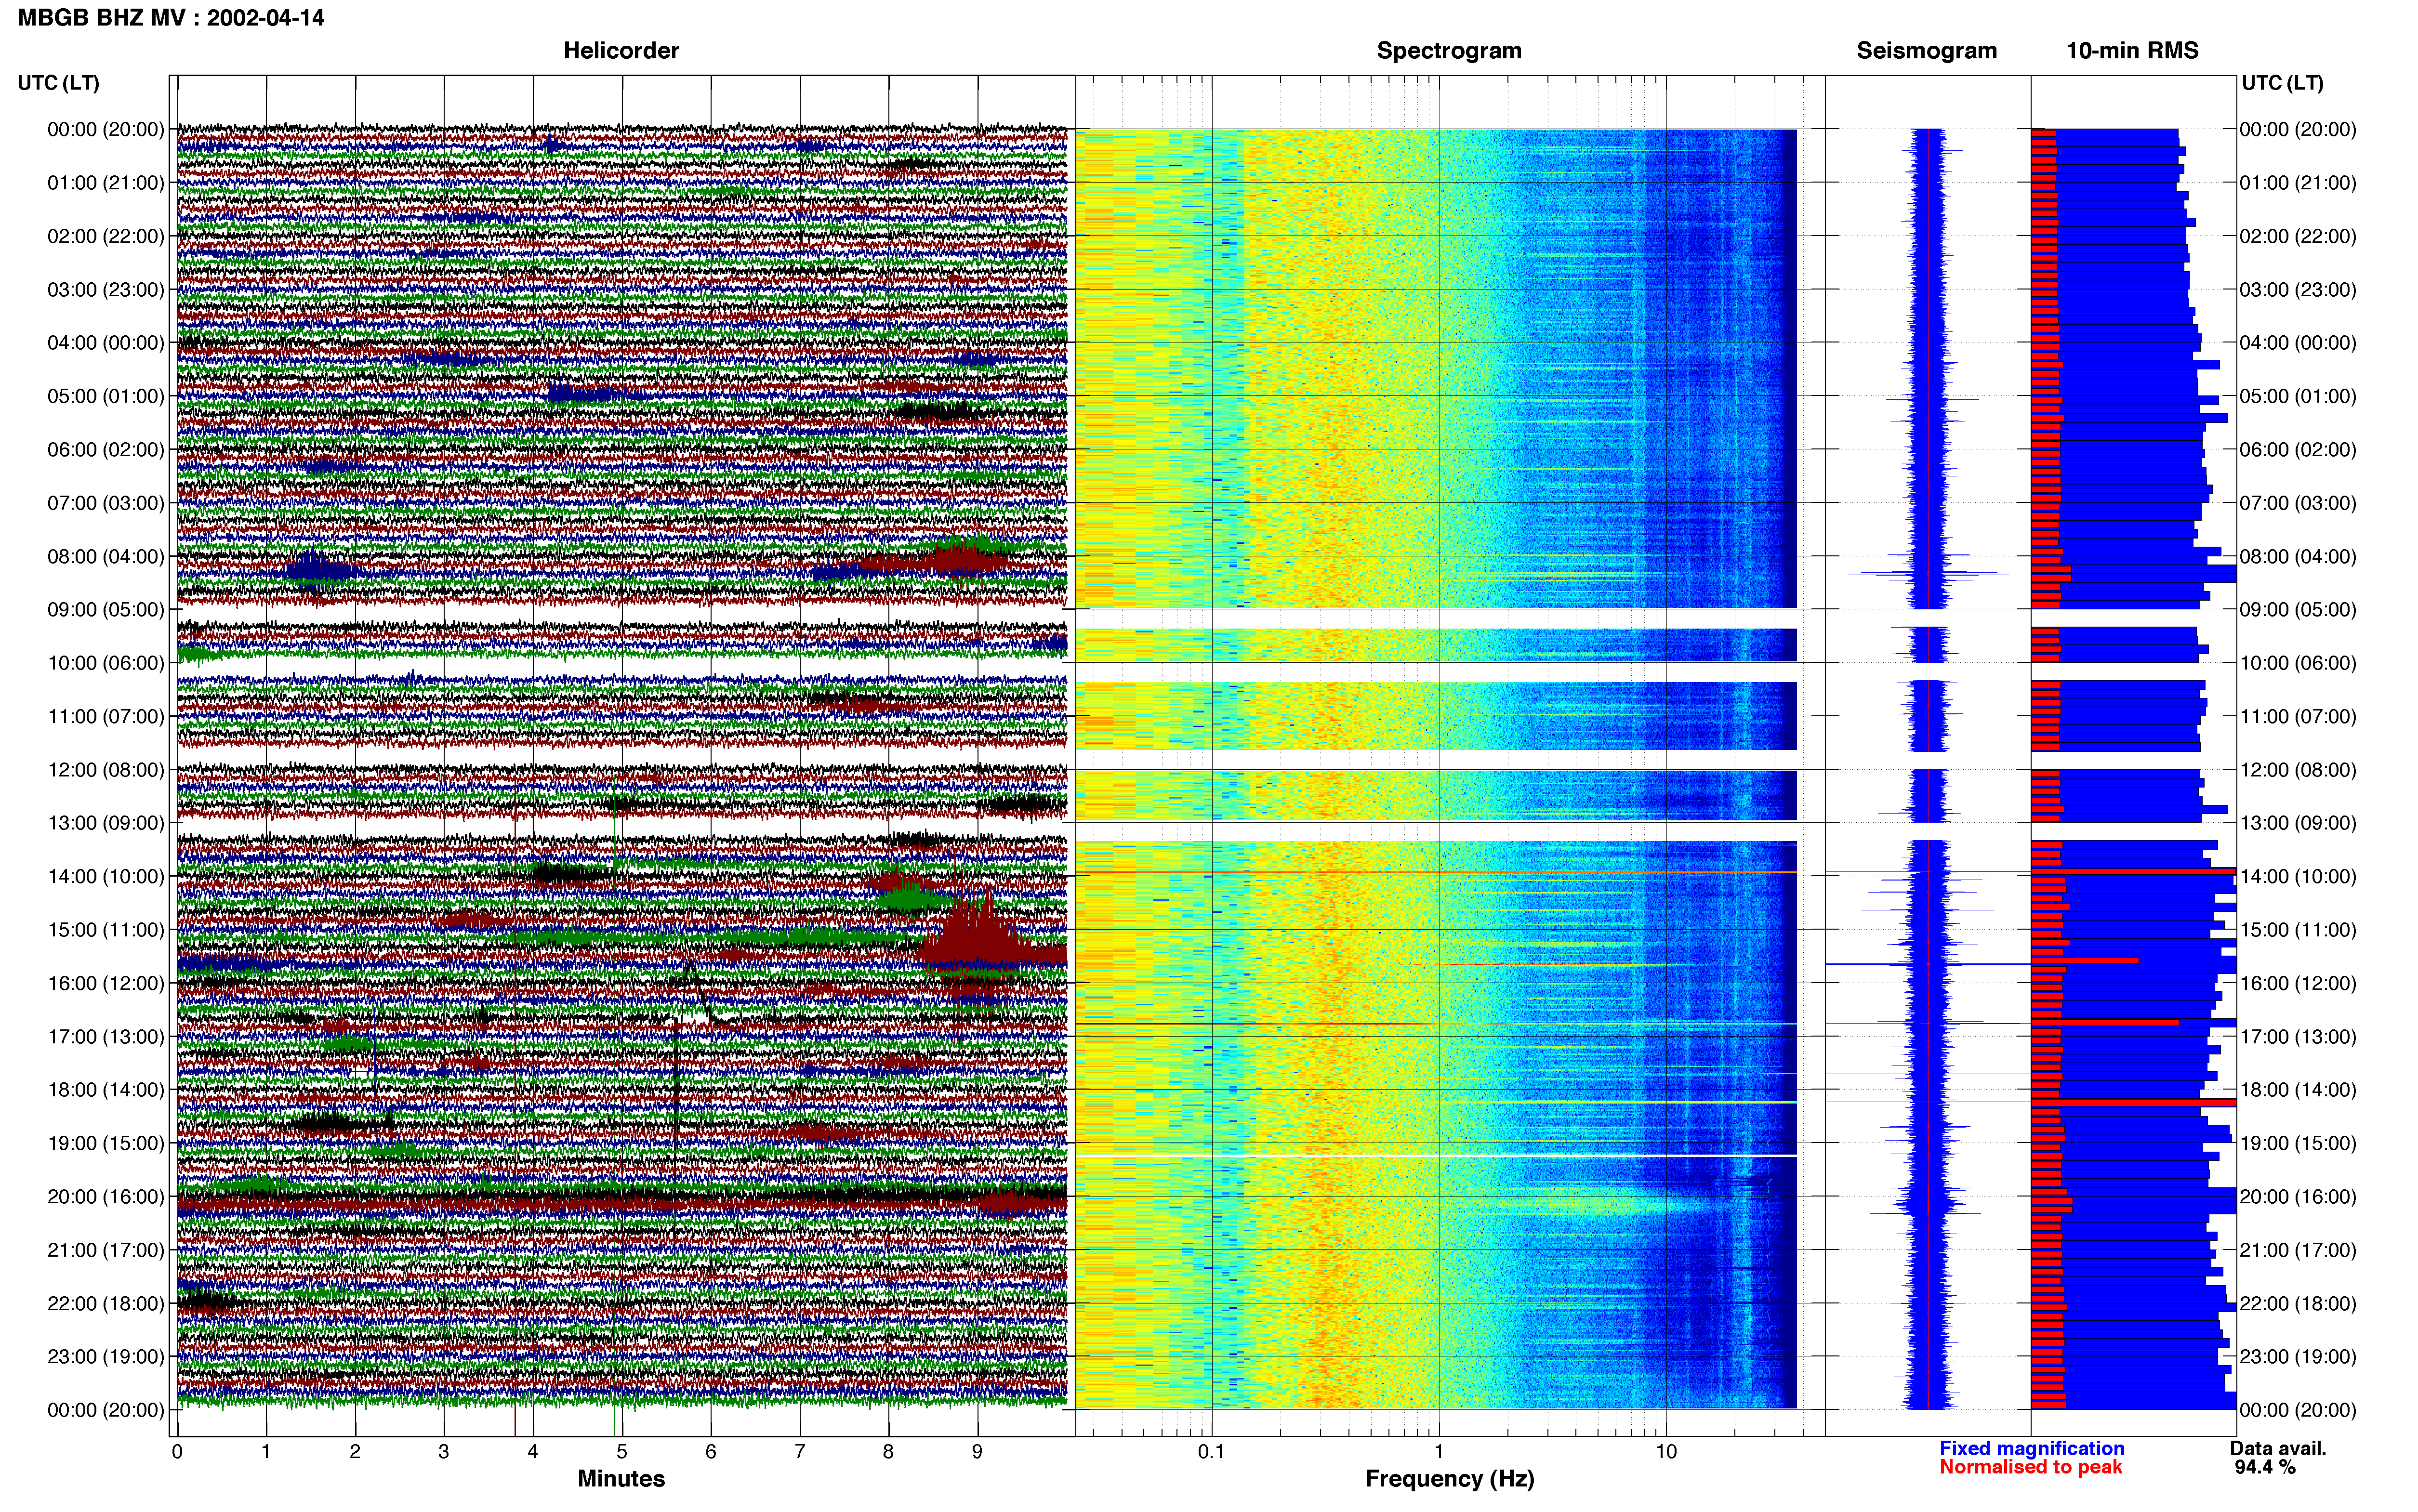Click "02:00 (22:00)" on the Helicorder time axis
Screen dimensions: 2418x1512
[106, 236]
